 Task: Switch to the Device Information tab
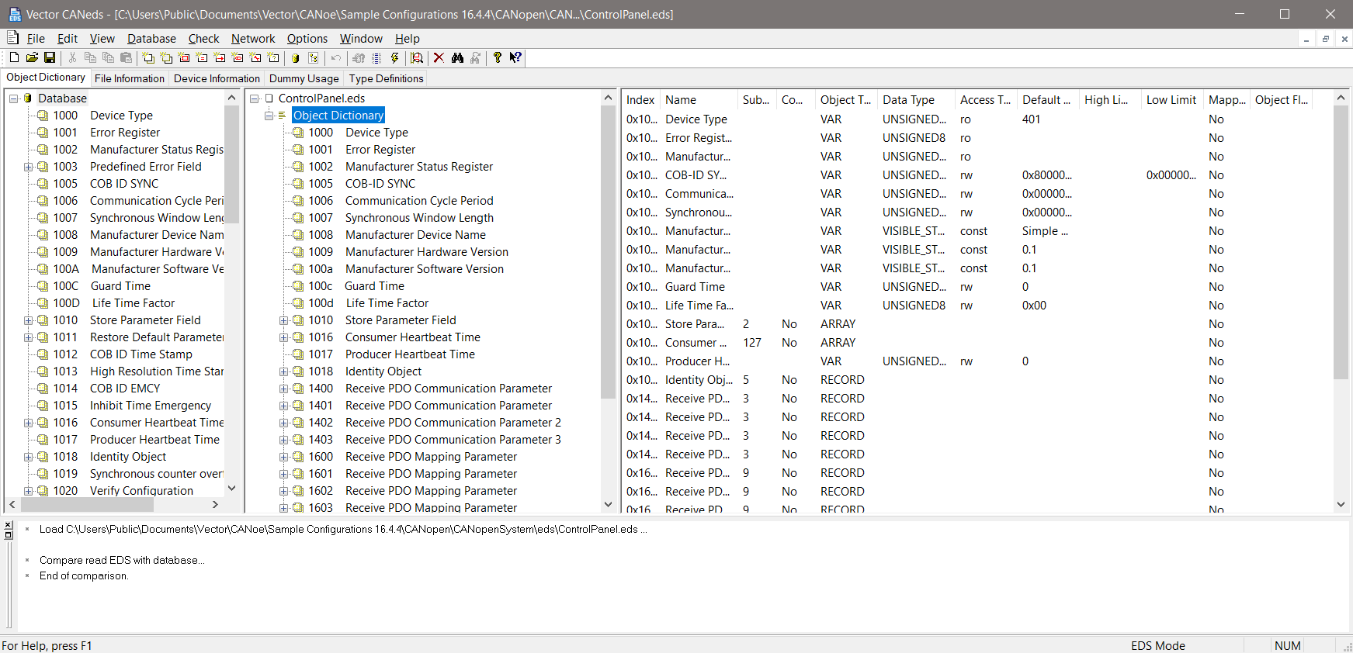pyautogui.click(x=217, y=78)
